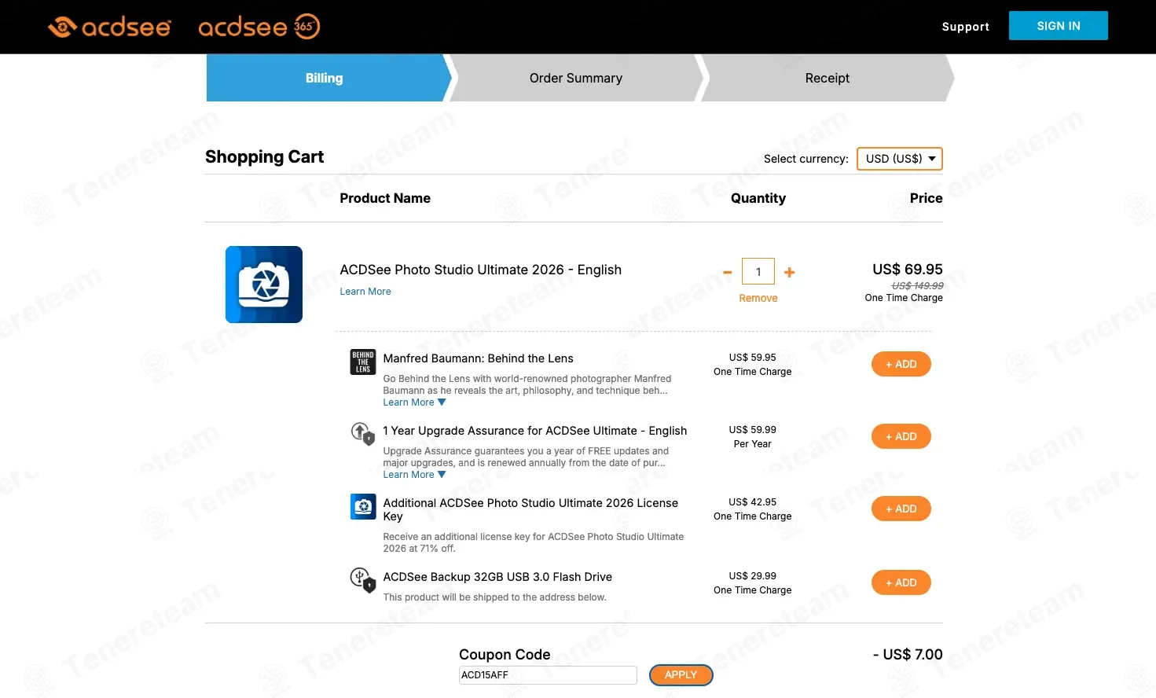
Task: Add Manfred Baumann: Behind the Lens
Action: point(901,364)
